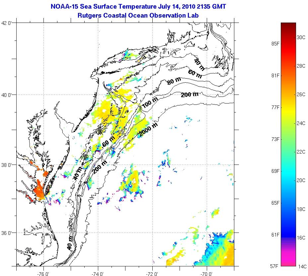Click the 30C label on the color scale
The height and width of the screenshot is (276, 308).
tap(301, 37)
